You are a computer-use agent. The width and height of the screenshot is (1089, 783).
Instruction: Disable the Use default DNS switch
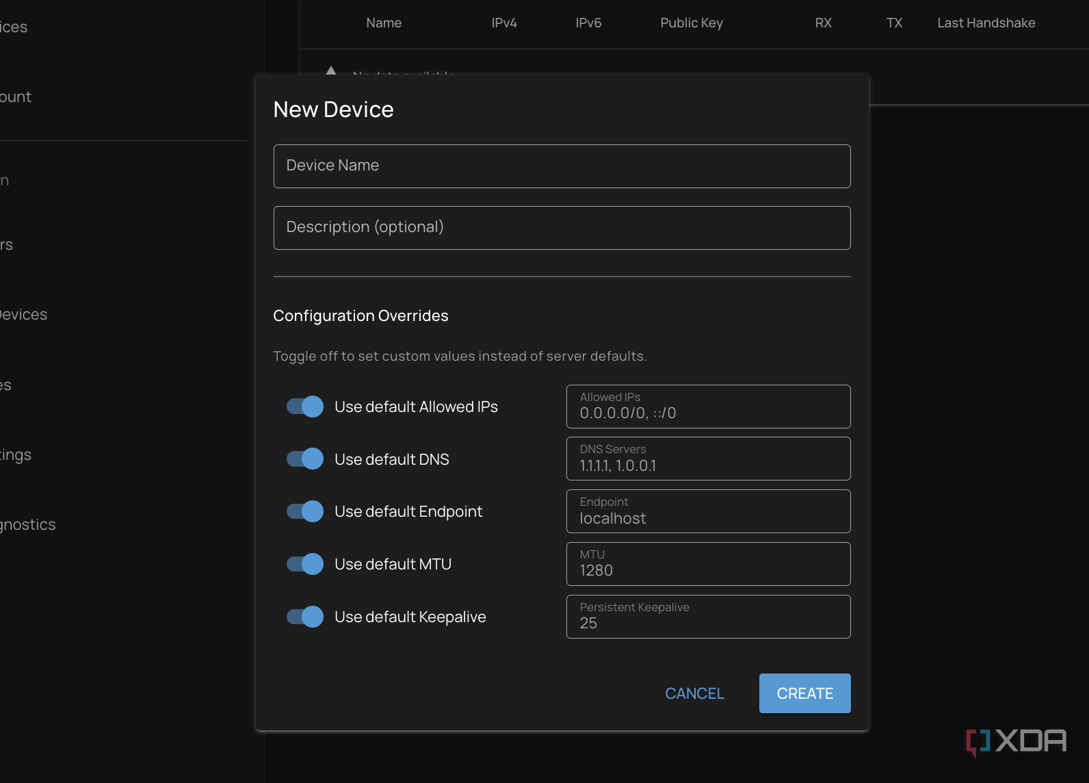pos(304,459)
